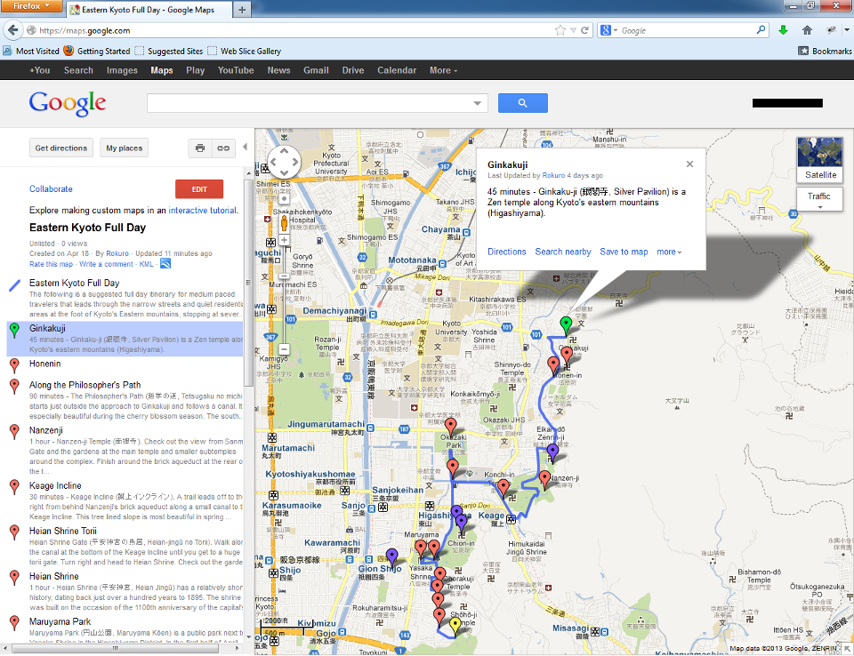Select Along the Philosopher's Path entry
Viewport: 854px width, 656px height.
(125, 400)
